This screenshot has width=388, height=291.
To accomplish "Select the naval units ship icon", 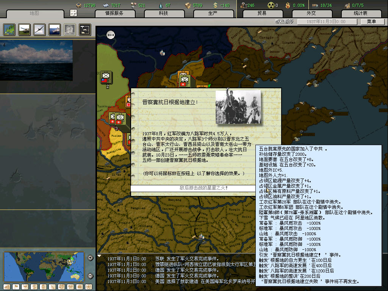I will pos(54,29).
